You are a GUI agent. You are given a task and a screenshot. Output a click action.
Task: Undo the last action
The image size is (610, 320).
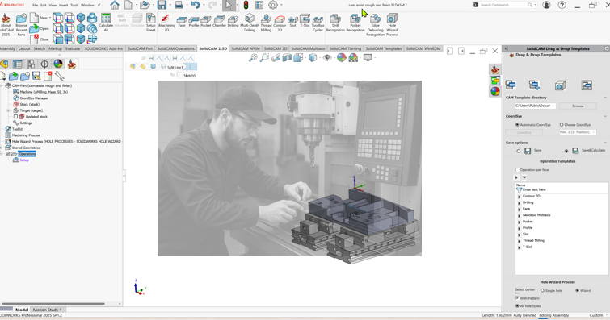point(195,5)
